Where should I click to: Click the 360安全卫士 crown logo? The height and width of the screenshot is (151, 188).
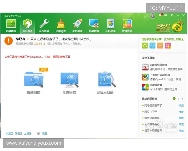point(170,26)
